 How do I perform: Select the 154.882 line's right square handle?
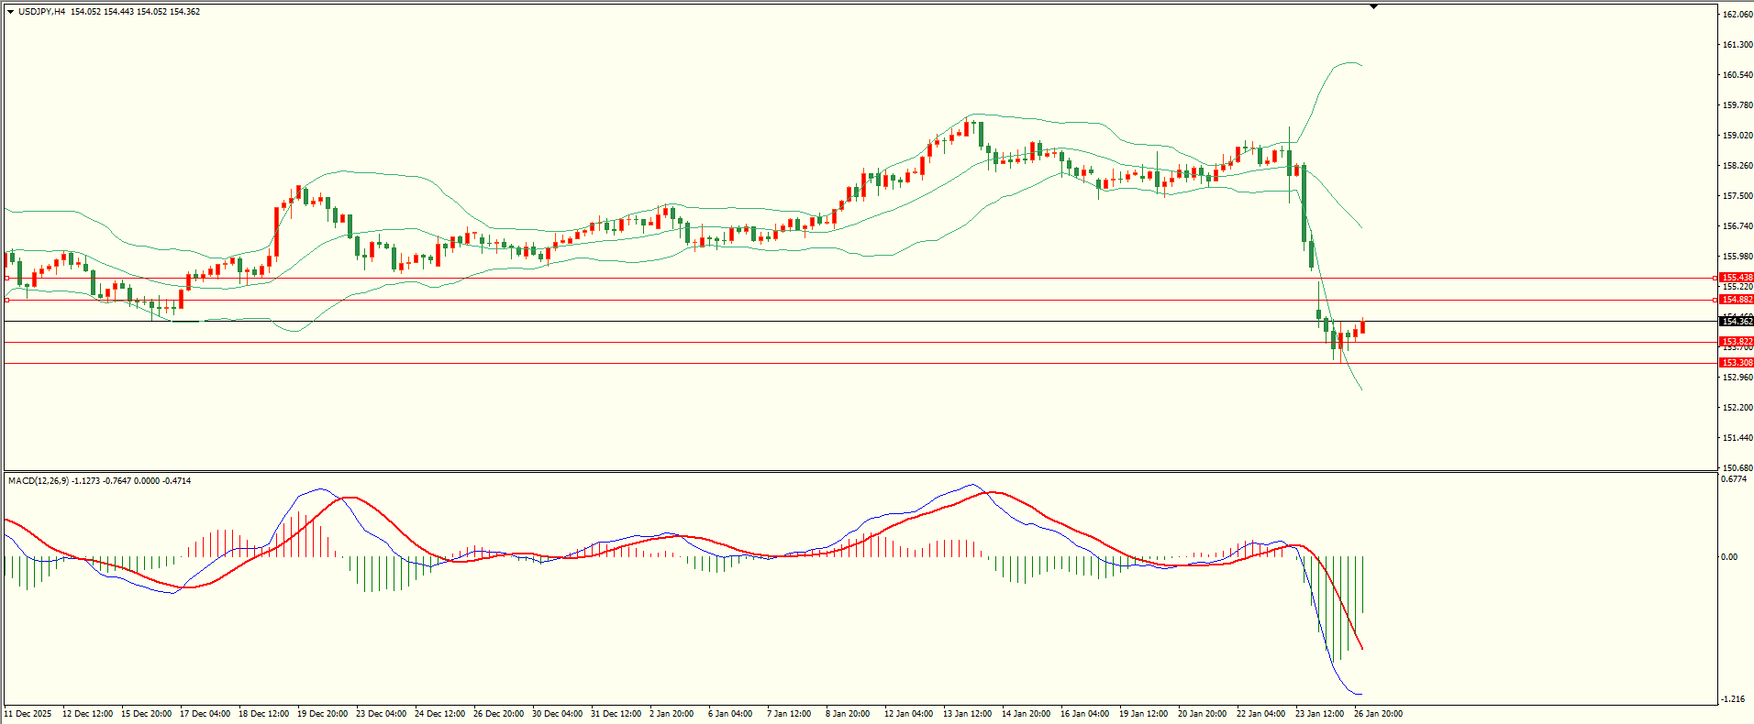(1715, 300)
